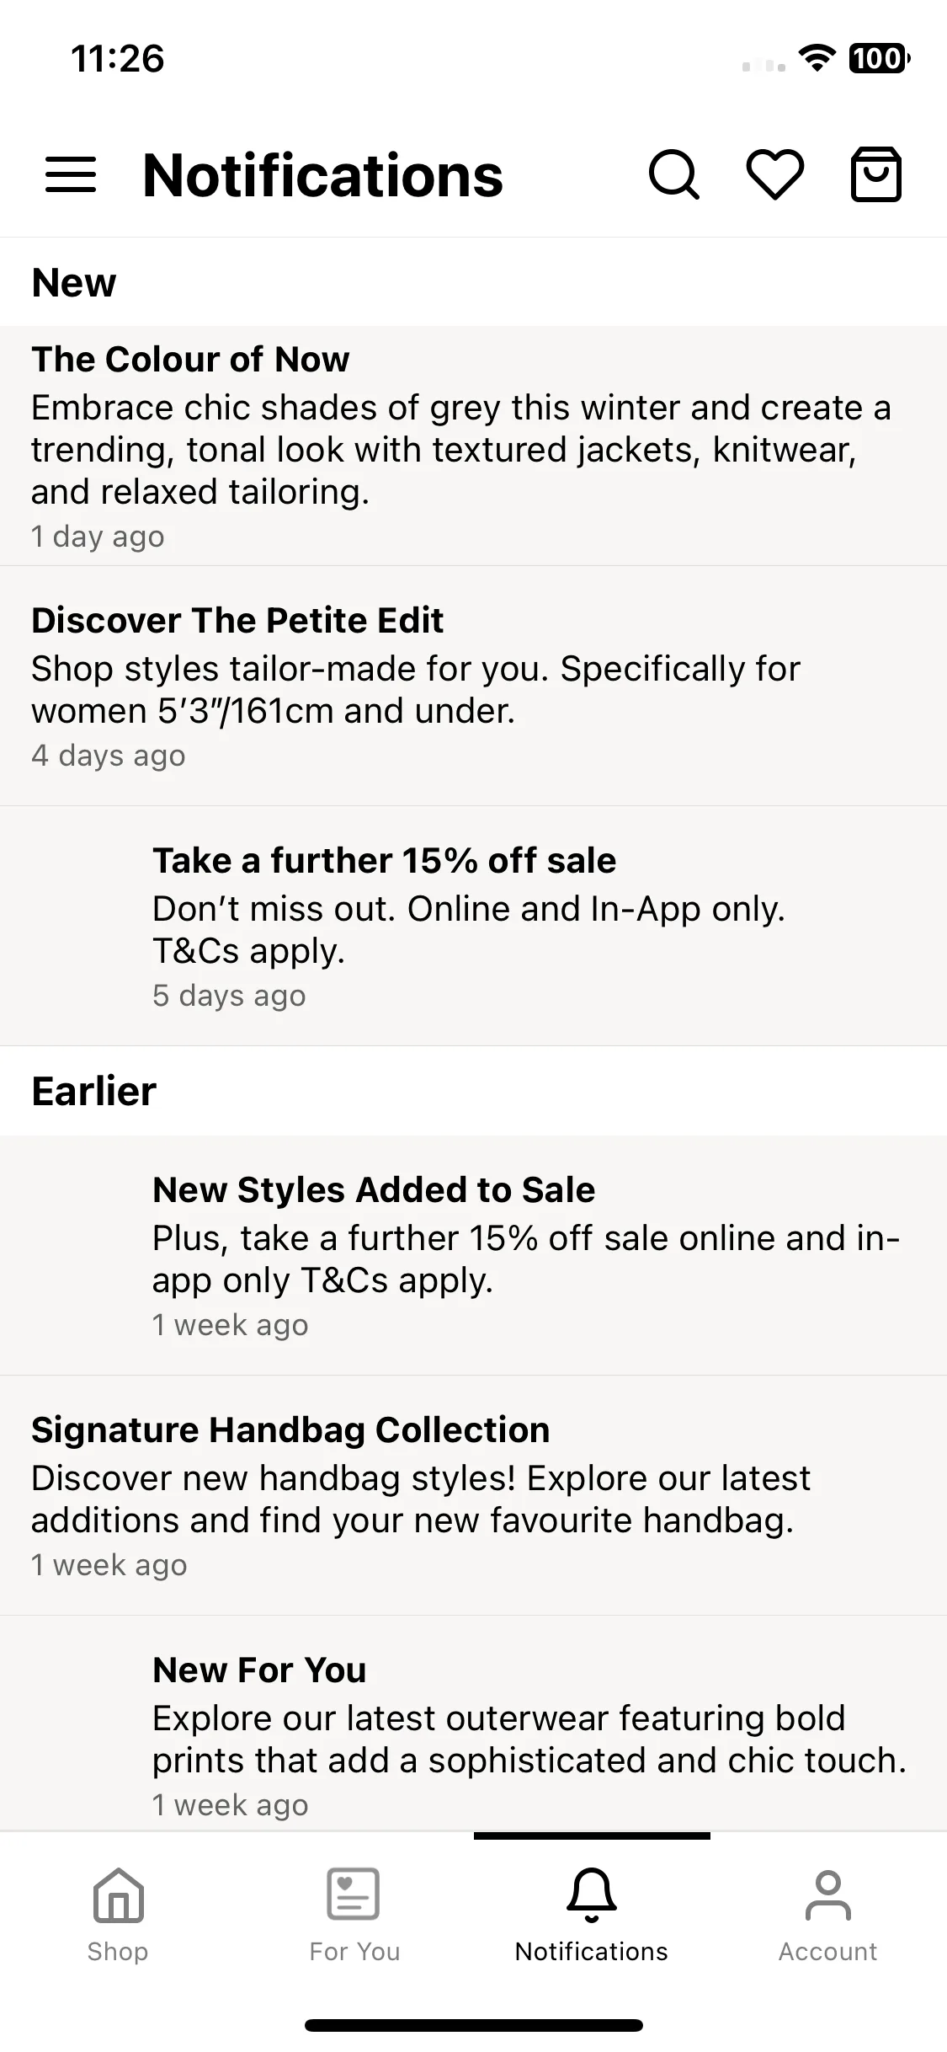The image size is (947, 2052).
Task: Open The Colour of Now notification
Action: coord(473,446)
